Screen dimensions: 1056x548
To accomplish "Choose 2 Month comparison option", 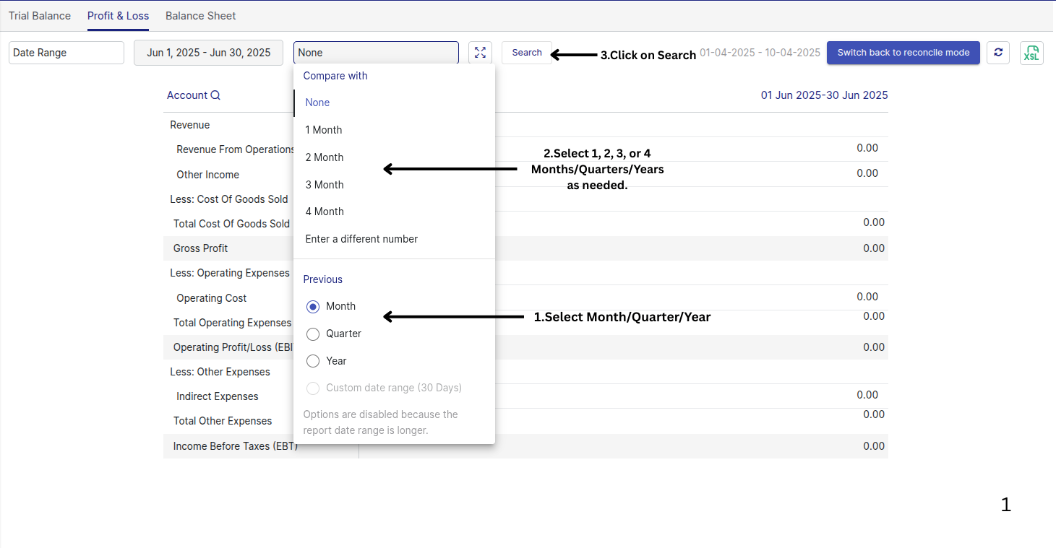I will (x=394, y=157).
